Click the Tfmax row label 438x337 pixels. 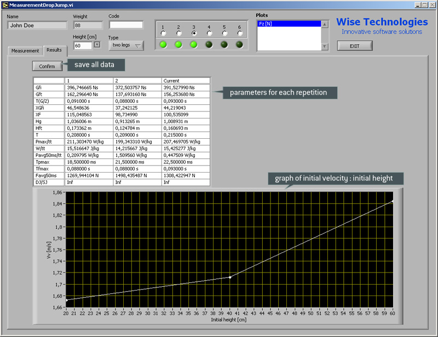(49, 169)
